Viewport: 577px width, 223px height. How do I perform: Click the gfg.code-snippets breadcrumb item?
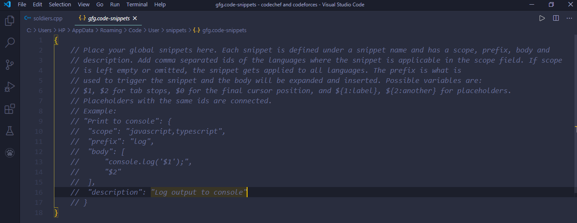coord(224,30)
